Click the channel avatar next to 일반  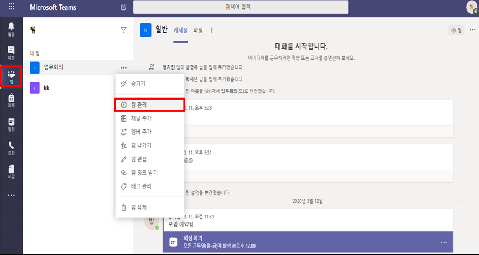point(145,30)
